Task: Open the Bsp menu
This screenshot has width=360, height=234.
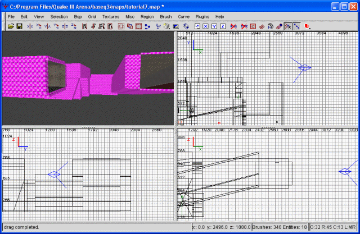Action: pos(78,17)
